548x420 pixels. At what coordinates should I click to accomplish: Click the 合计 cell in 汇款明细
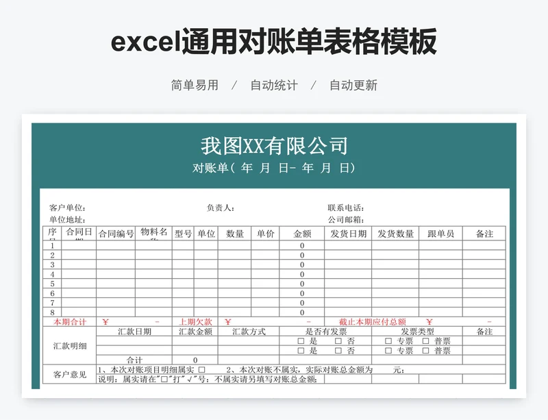(x=134, y=360)
